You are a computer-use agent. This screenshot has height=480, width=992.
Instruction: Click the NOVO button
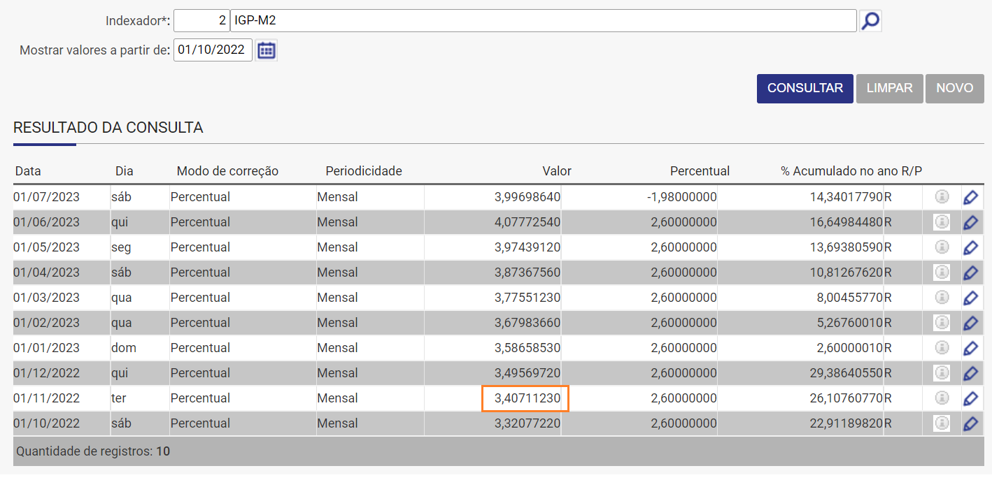coord(955,89)
